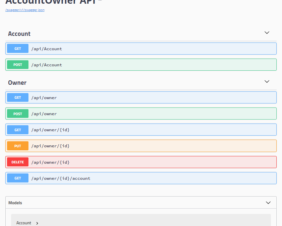Screen dimensions: 282x226
Task: Click the GET badge for /api/owner
Action: tap(18, 98)
